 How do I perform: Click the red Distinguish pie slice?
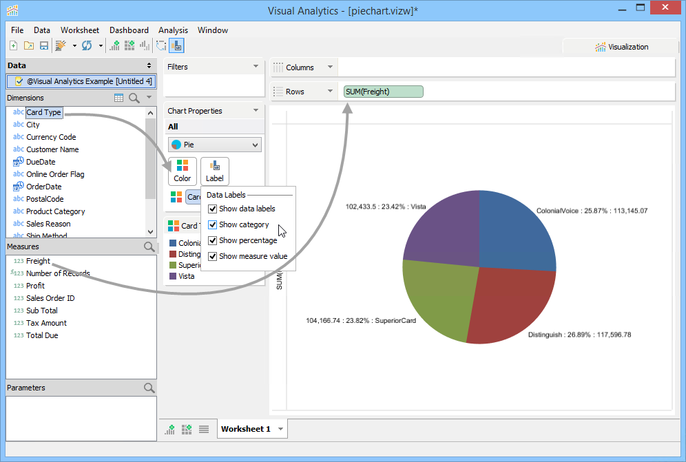click(x=510, y=306)
